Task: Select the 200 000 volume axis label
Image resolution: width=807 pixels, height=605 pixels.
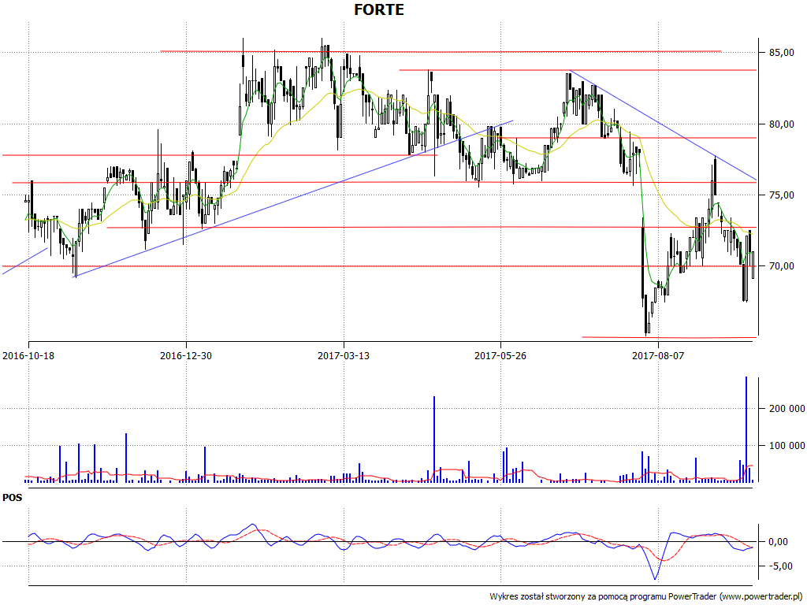Action: pos(787,409)
